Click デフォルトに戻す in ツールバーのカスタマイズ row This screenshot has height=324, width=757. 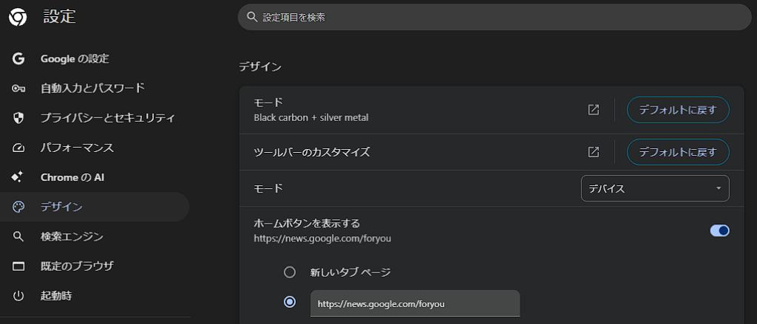(678, 152)
